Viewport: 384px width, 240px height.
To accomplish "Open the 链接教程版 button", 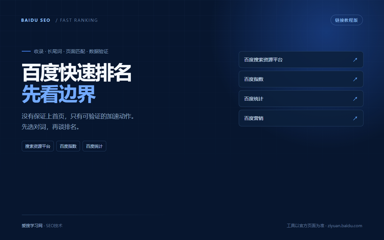I will [347, 20].
